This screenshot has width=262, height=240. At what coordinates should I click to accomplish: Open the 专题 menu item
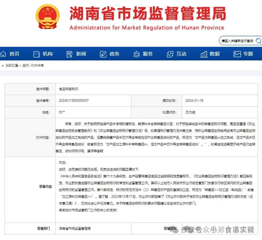(x=248, y=54)
